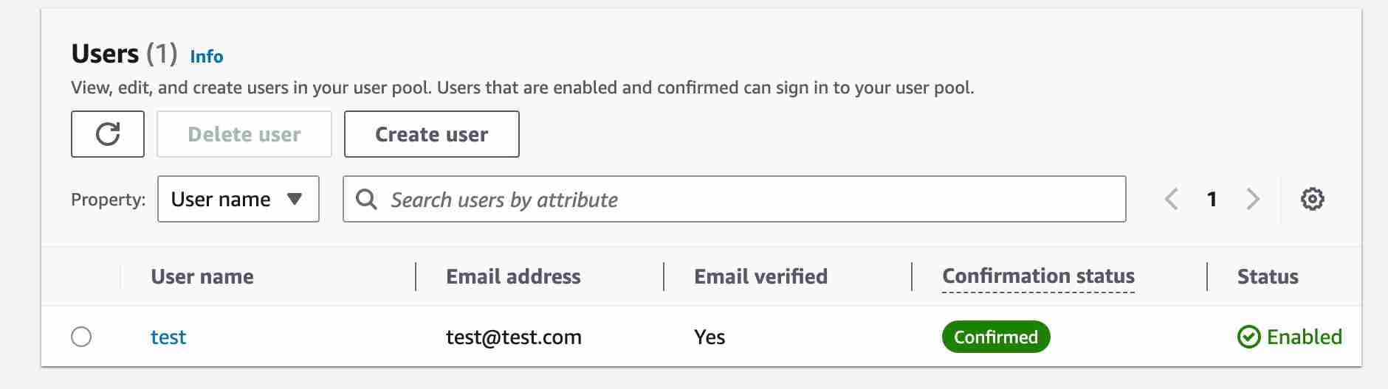1388x389 pixels.
Task: Click the Confirmation status column header
Action: coord(1038,276)
